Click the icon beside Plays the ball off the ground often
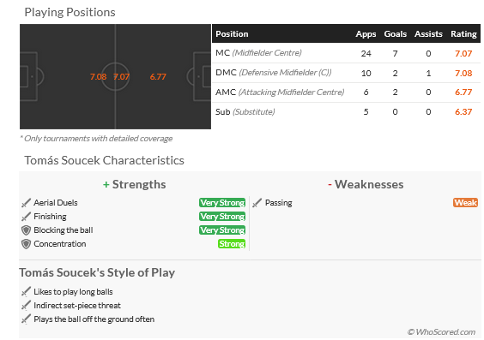This screenshot has height=340, width=484. pos(27,319)
